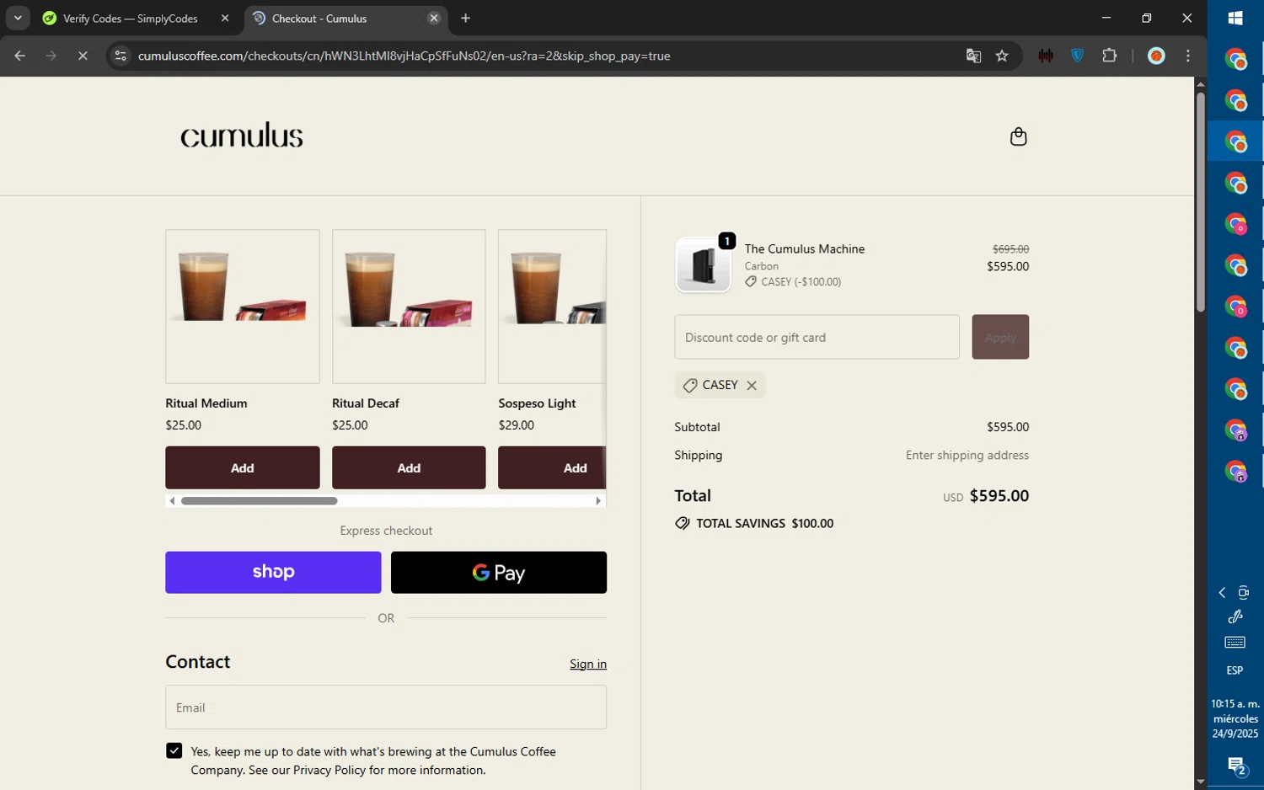The height and width of the screenshot is (790, 1264).
Task: Open the Sospeso Light product thumbnail
Action: [x=552, y=307]
